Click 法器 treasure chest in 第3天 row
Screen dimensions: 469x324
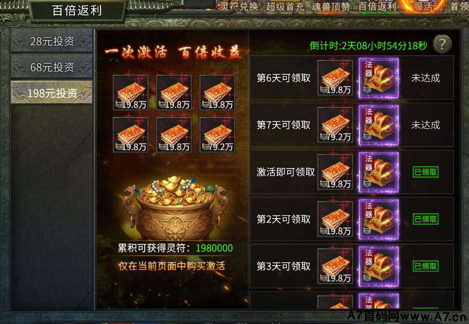click(x=379, y=266)
